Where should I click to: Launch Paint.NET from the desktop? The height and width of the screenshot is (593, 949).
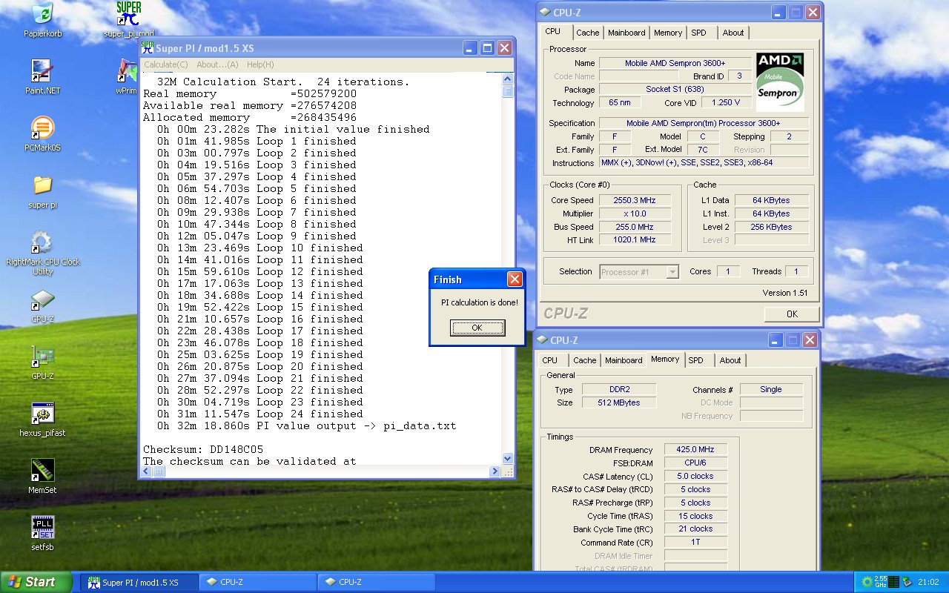[x=42, y=70]
